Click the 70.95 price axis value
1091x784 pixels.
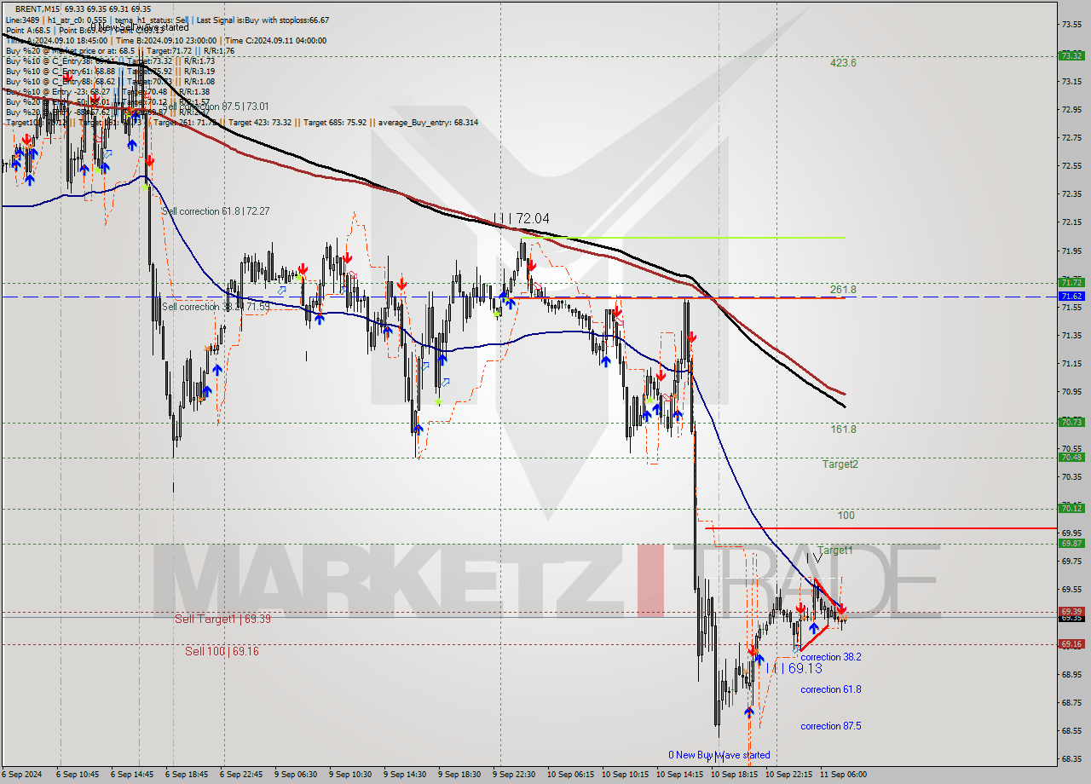(1071, 392)
